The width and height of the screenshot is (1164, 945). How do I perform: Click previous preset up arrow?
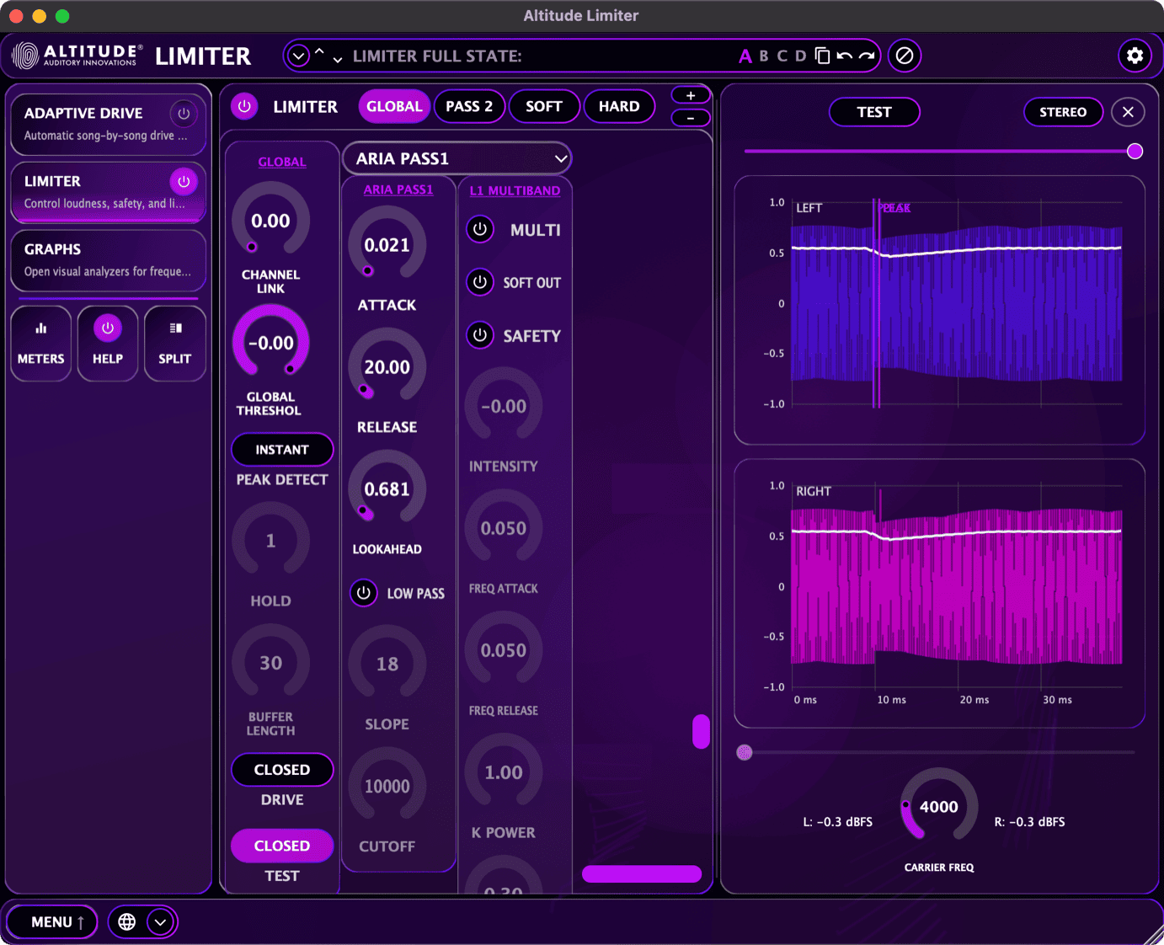[319, 51]
